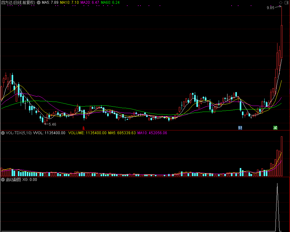Click the red S marker below the candles
The width and height of the screenshot is (290, 232).
pos(84,128)
